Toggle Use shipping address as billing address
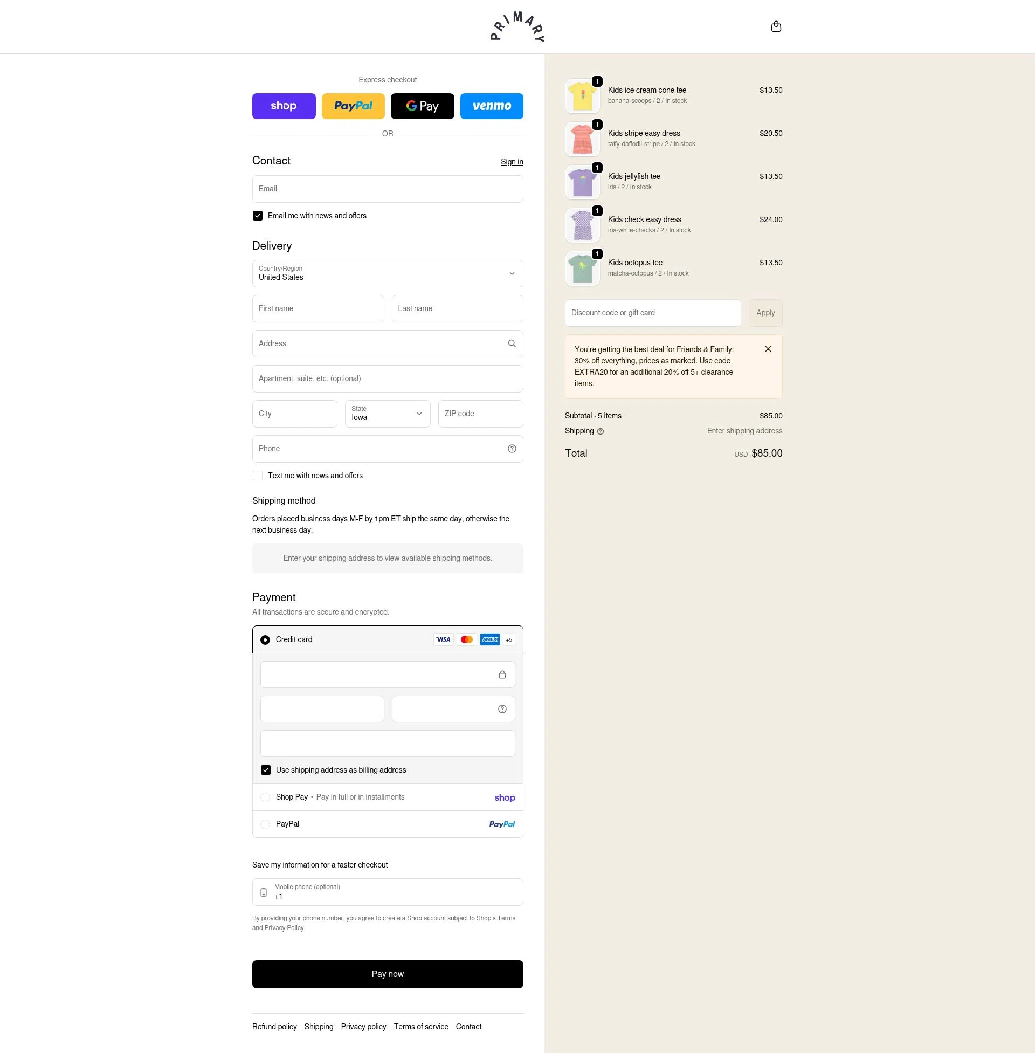 click(x=265, y=770)
